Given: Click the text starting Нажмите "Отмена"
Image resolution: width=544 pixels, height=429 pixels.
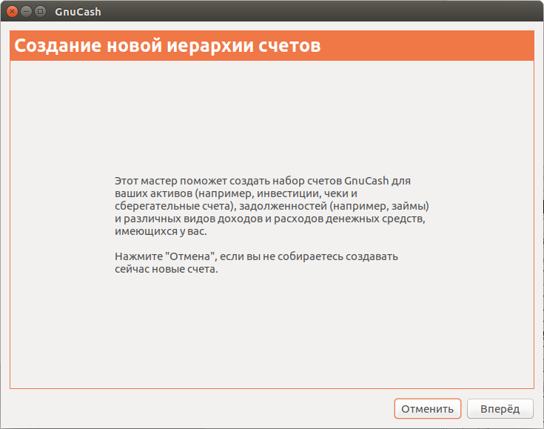Looking at the screenshot, I should [x=256, y=262].
